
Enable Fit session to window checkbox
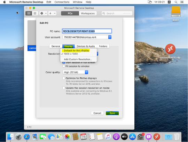point(64,66)
